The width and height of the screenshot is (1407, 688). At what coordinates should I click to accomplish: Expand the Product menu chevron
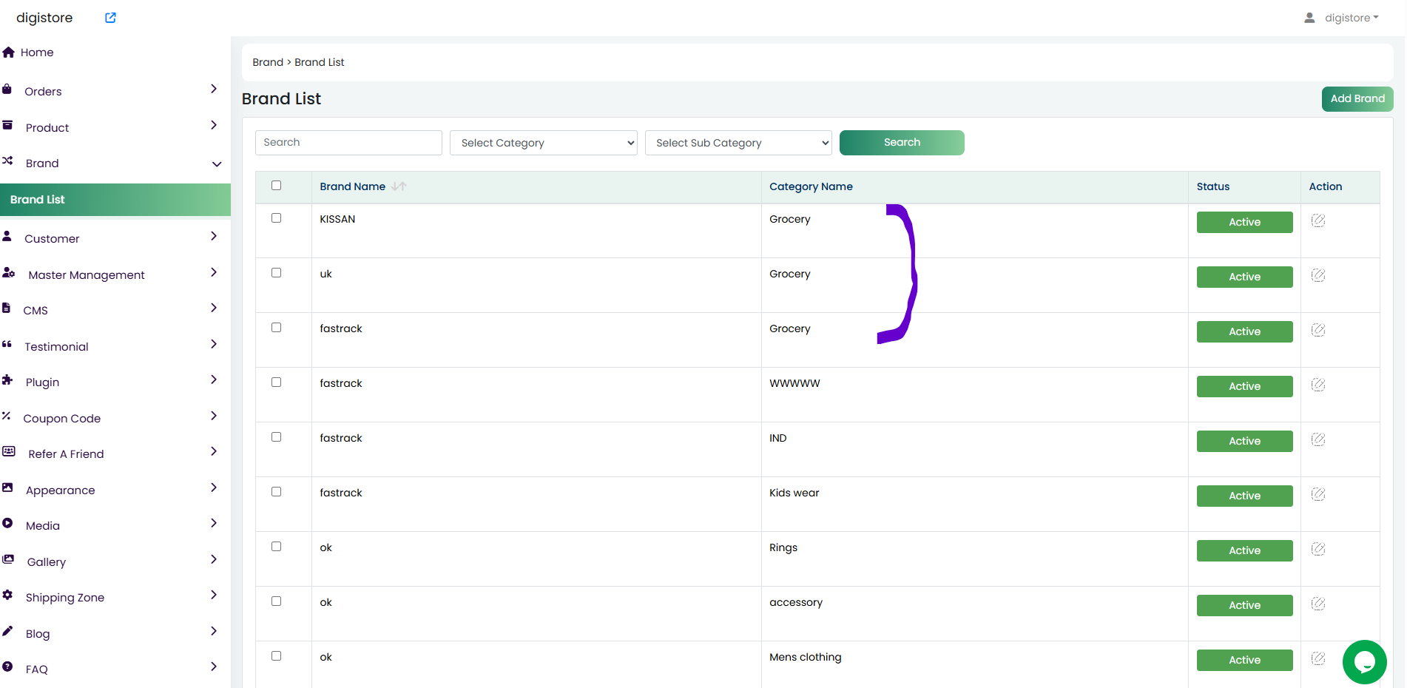[x=214, y=125]
